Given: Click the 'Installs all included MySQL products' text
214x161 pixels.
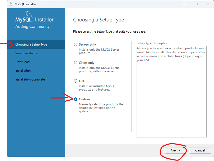Looking at the screenshot, I should click(97, 88).
